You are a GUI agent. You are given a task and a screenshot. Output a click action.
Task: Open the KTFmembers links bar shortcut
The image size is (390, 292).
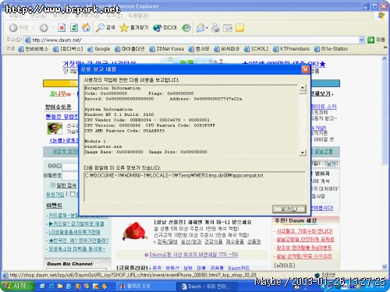pyautogui.click(x=291, y=49)
